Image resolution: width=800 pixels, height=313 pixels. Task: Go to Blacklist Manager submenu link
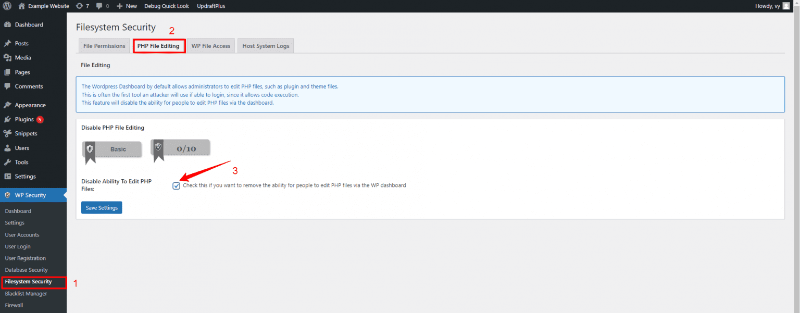click(x=26, y=294)
